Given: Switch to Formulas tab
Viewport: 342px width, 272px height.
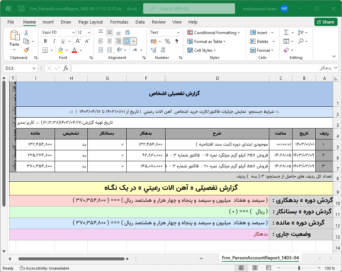Looking at the screenshot, I should click(x=119, y=22).
